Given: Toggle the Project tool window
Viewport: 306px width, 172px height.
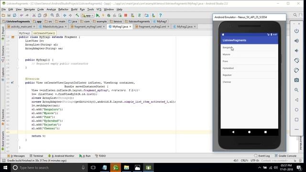Looking at the screenshot, I should [x=3, y=33].
